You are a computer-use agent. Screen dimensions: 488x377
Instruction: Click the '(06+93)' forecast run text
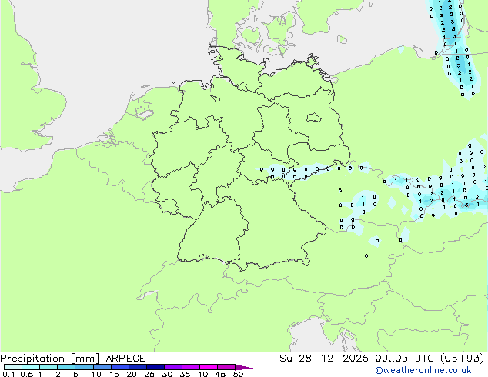click(463, 359)
